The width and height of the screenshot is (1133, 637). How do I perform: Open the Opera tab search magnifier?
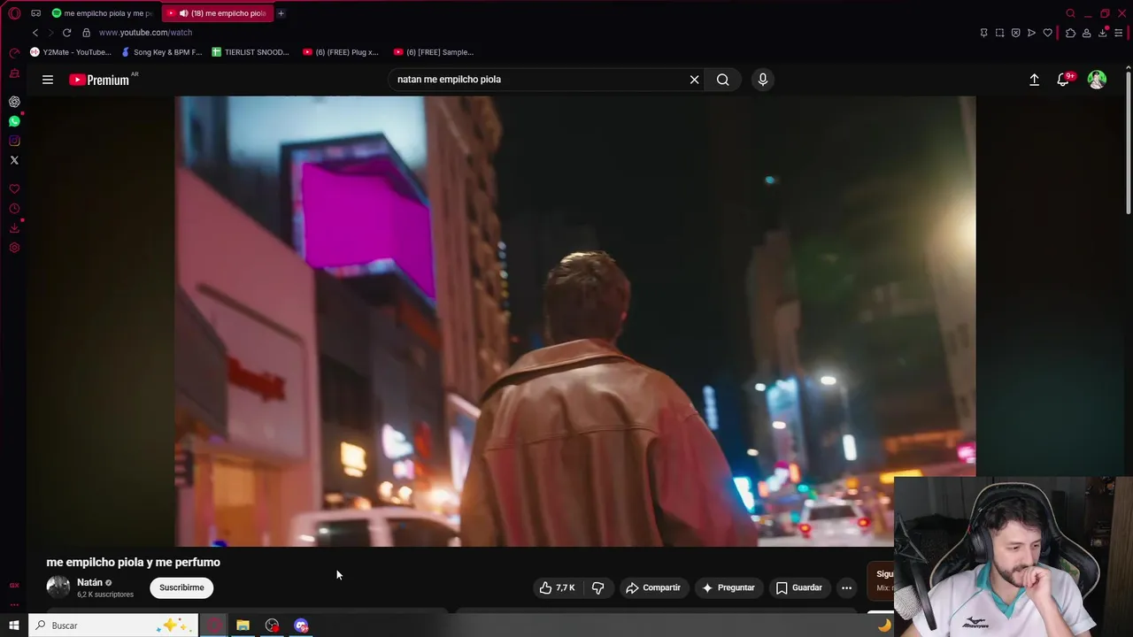tap(1070, 13)
